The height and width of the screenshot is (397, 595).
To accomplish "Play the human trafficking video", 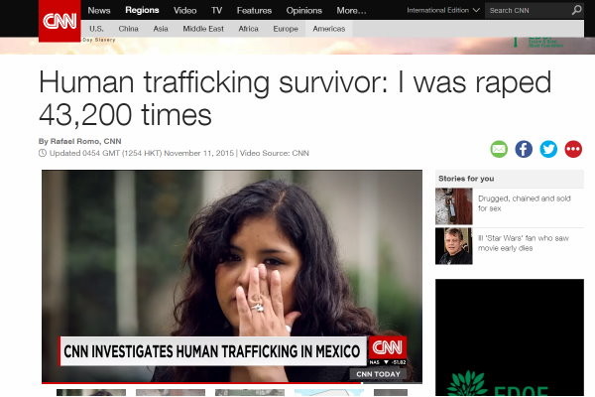I will coord(232,276).
